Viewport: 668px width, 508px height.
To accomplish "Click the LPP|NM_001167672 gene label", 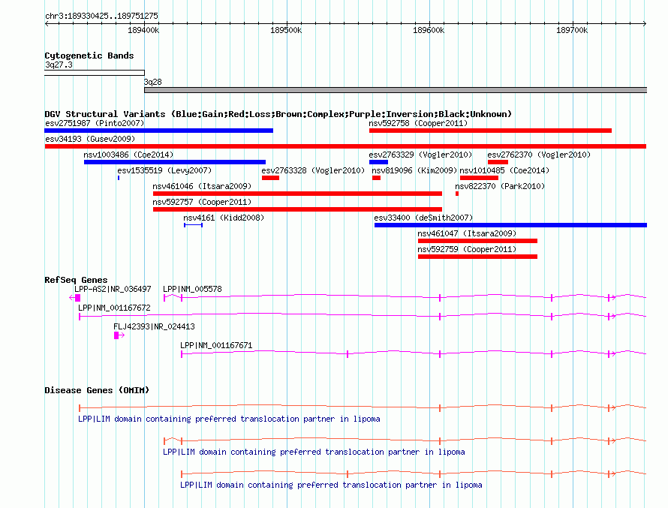I will coord(114,308).
